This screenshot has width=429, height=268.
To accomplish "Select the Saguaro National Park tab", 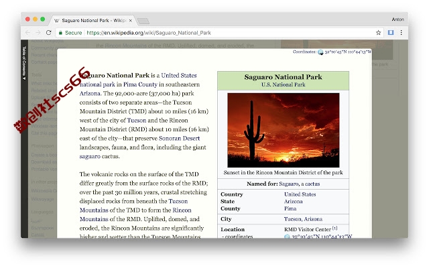I will coord(93,21).
